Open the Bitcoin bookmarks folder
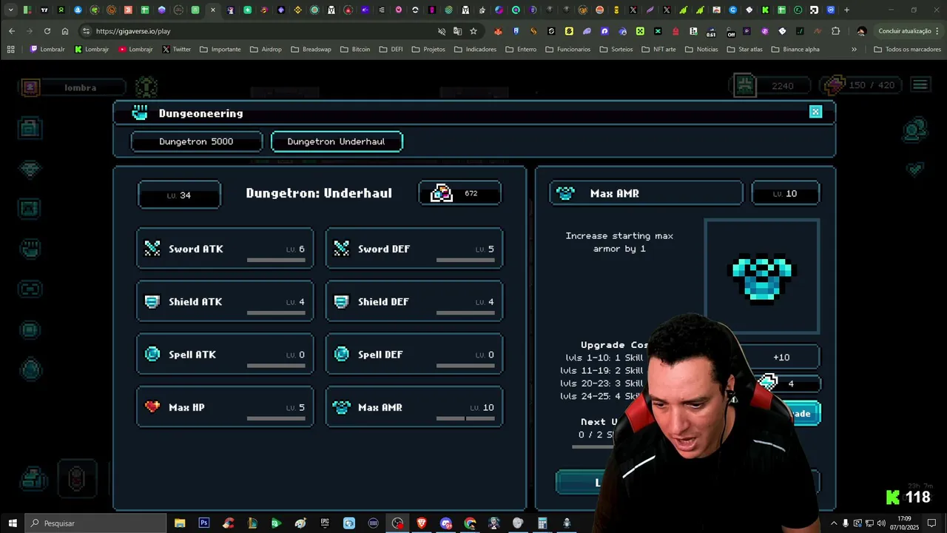Image resolution: width=947 pixels, height=533 pixels. click(354, 49)
